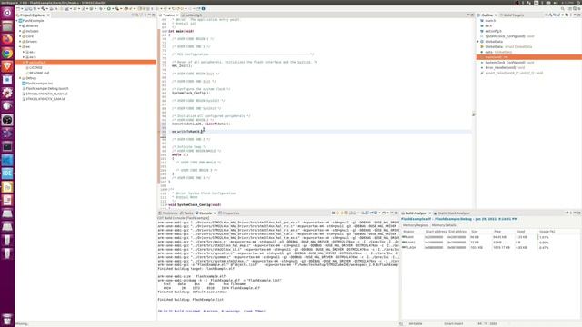Expand the Drivers folder
582x327 pixels.
tap(20, 42)
